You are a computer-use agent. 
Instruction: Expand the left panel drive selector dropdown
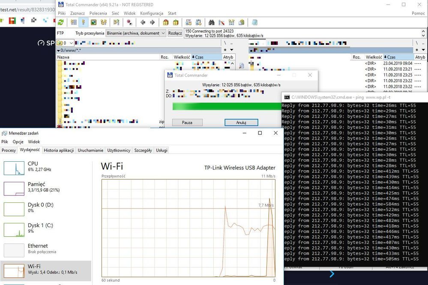(x=71, y=43)
